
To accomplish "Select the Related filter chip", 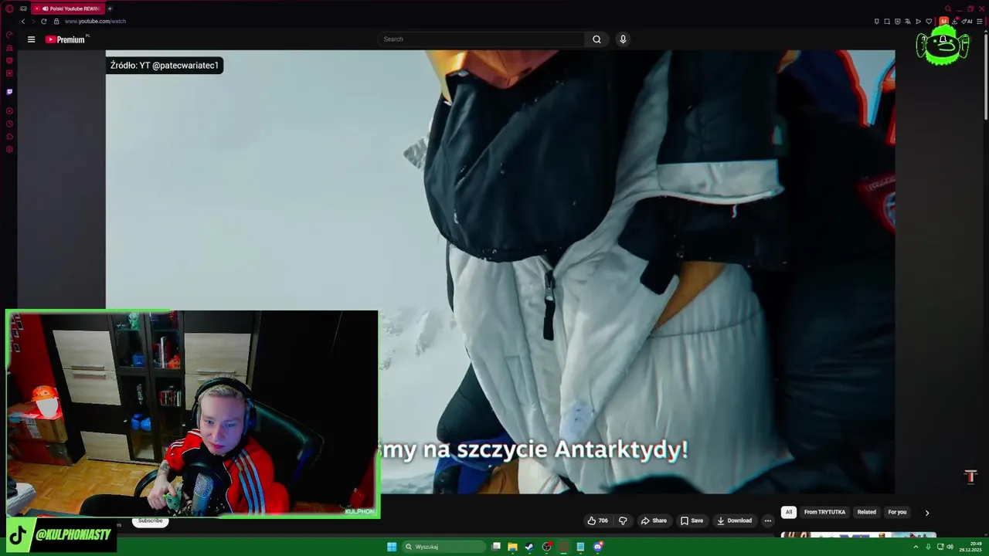I will pos(866,512).
